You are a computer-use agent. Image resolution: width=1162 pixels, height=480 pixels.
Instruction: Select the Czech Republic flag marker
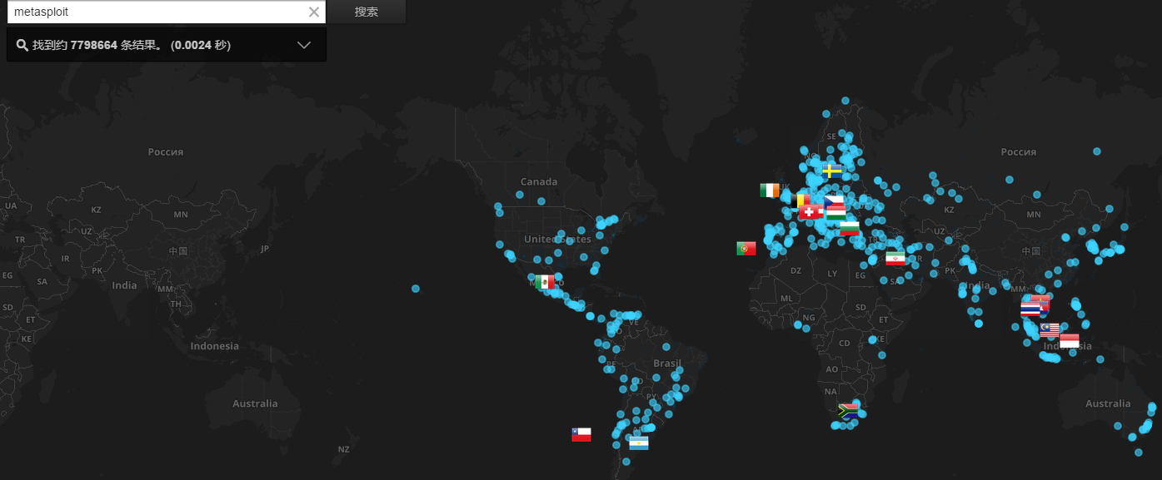click(835, 200)
